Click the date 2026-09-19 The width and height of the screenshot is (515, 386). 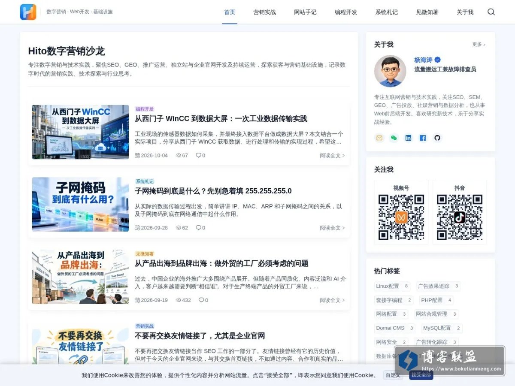tap(154, 300)
